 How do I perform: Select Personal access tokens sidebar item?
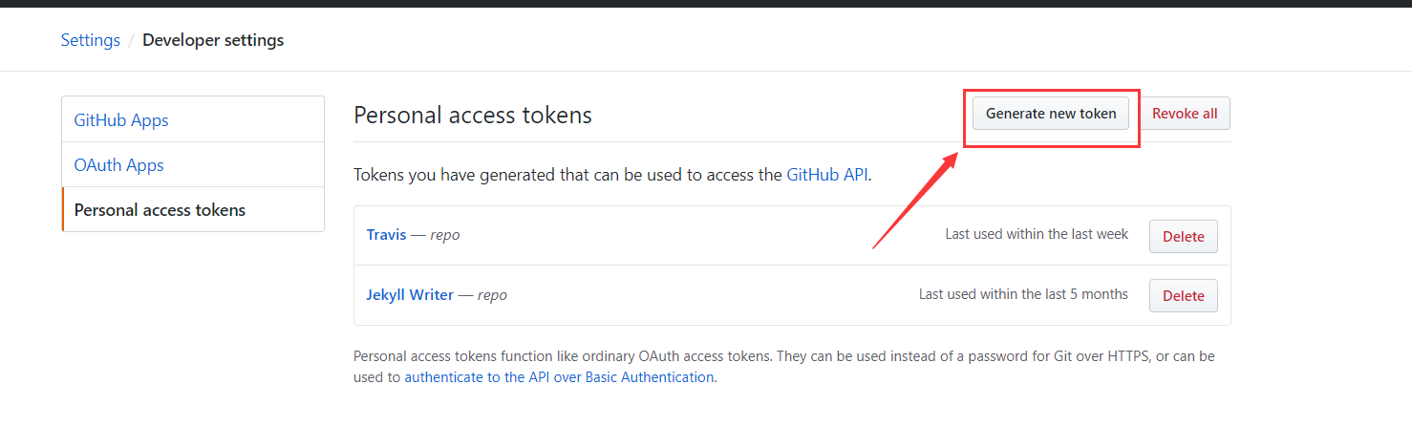coord(160,210)
